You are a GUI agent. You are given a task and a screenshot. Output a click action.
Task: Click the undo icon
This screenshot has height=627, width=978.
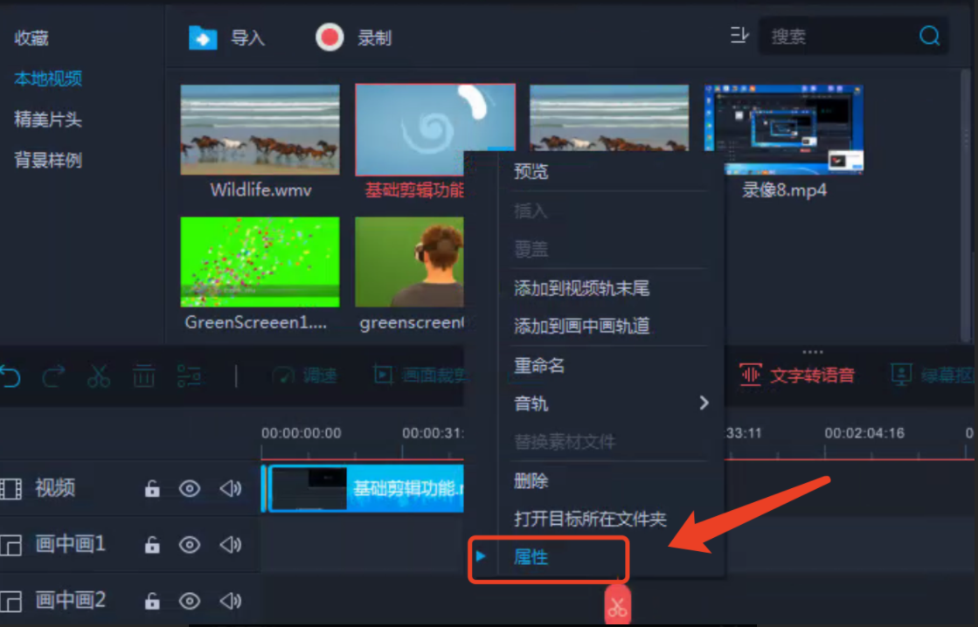10,376
